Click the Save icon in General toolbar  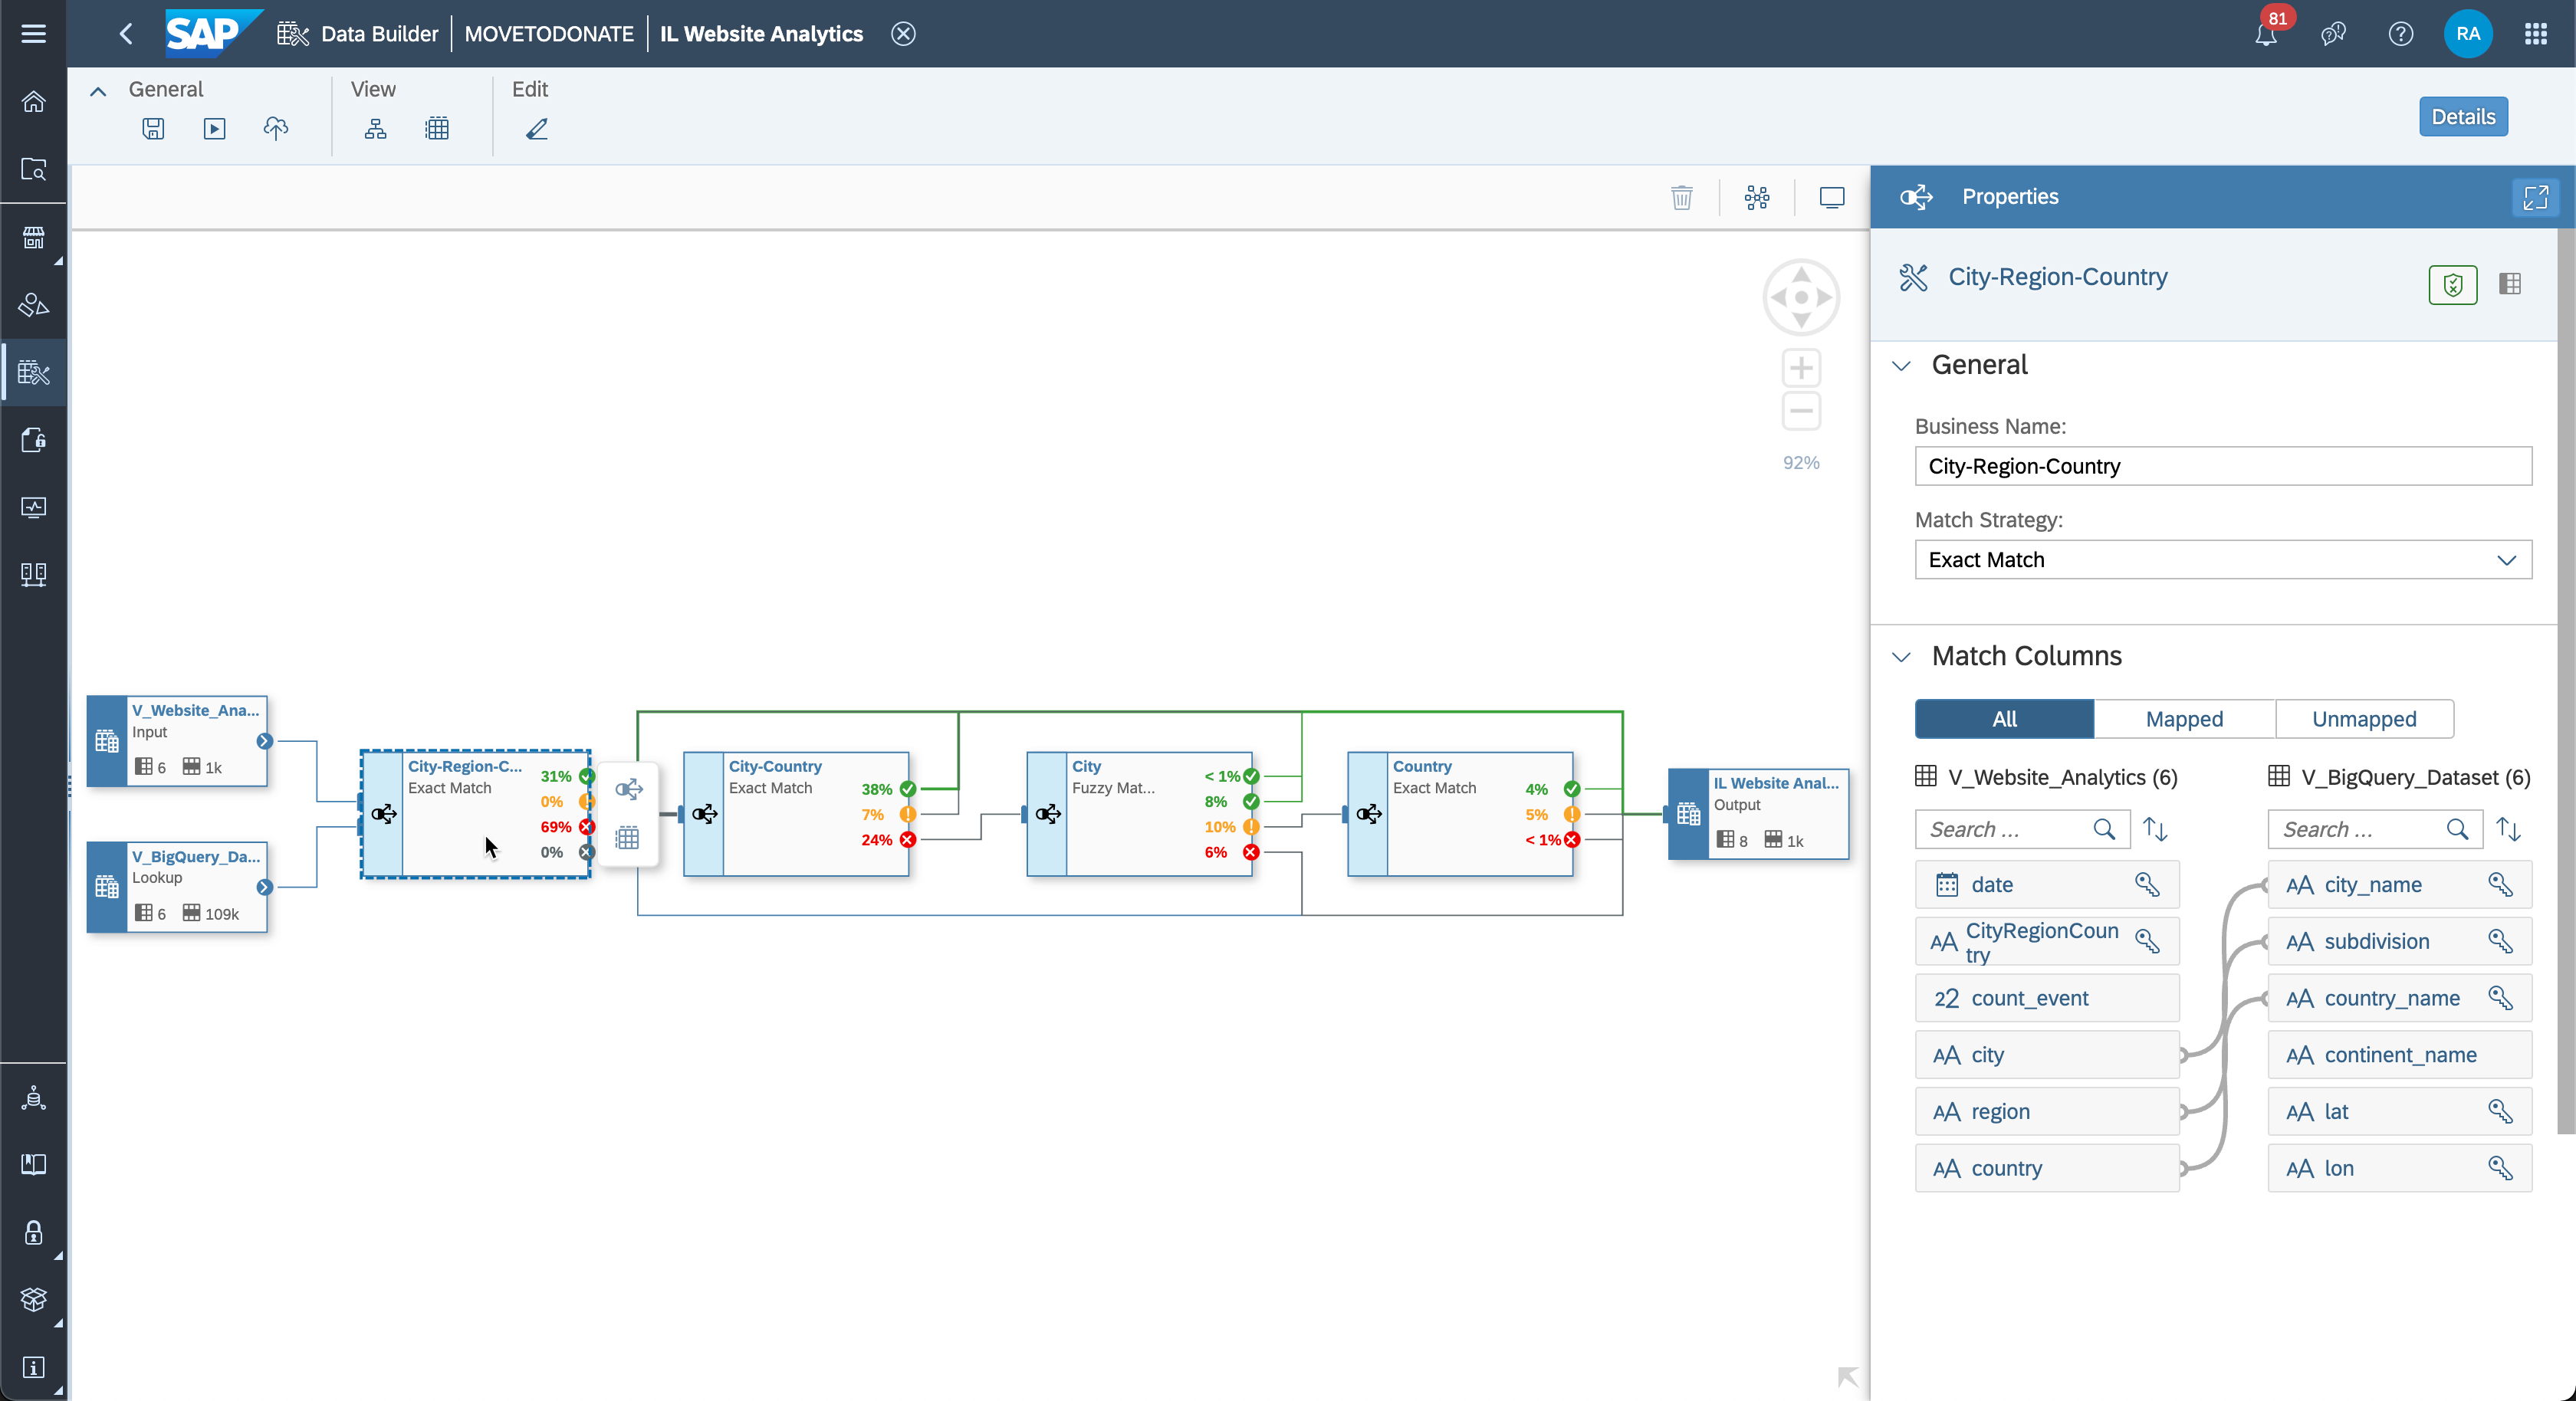(x=153, y=129)
